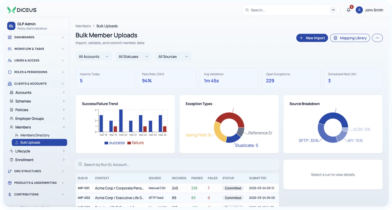Click the top Search input field
The width and height of the screenshot is (392, 210).
tap(291, 10)
